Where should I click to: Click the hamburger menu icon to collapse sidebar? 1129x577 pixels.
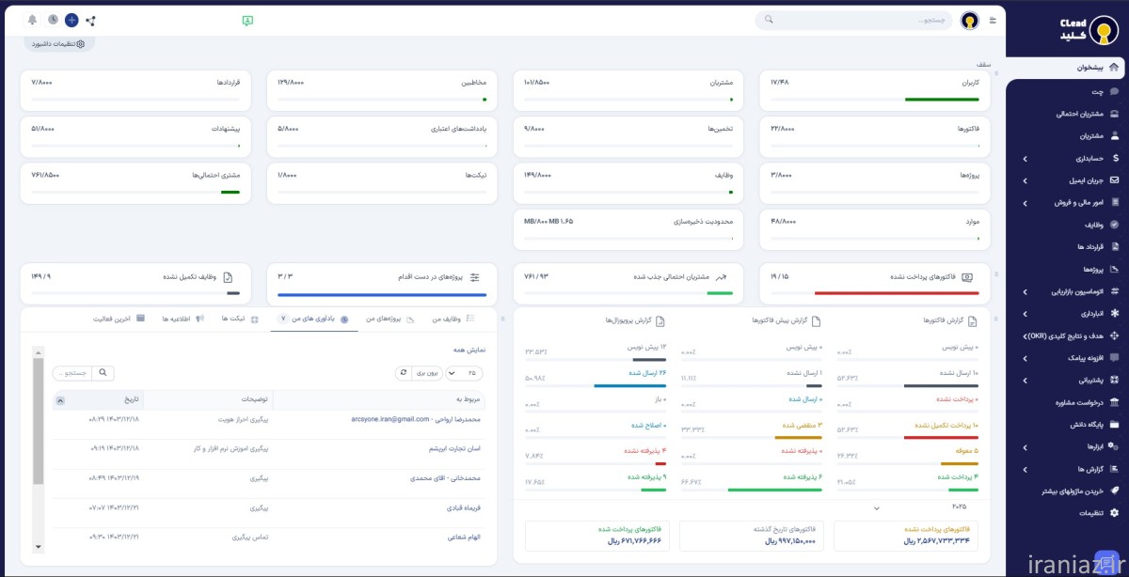(x=993, y=20)
